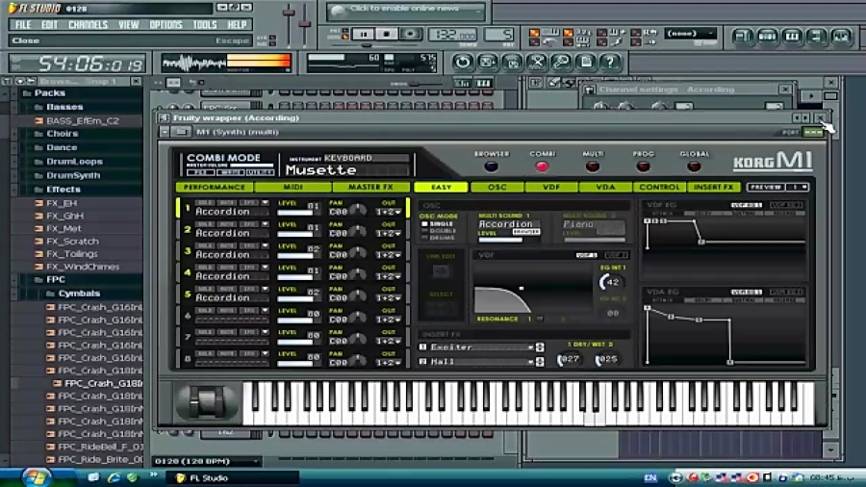Open the step sequencer view icon
The width and height of the screenshot is (866, 487).
click(x=767, y=37)
